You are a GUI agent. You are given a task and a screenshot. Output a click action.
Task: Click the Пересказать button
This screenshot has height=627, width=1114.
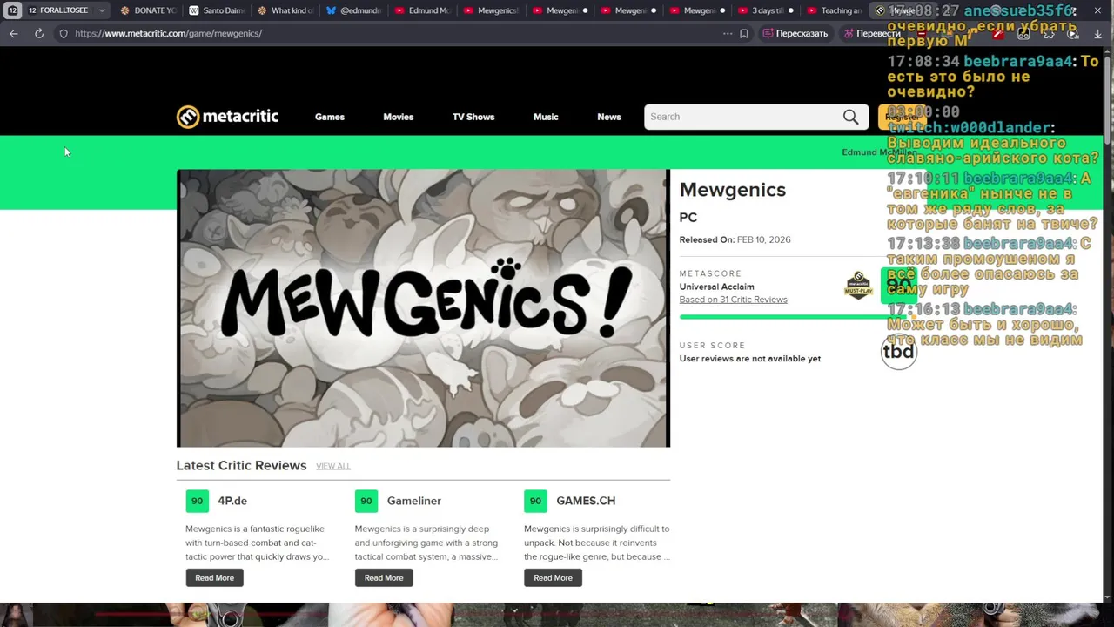point(795,33)
